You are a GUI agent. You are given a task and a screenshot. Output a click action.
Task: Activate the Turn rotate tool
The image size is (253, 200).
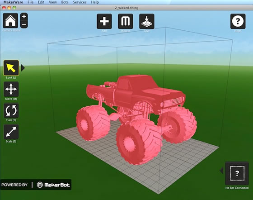pyautogui.click(x=11, y=110)
